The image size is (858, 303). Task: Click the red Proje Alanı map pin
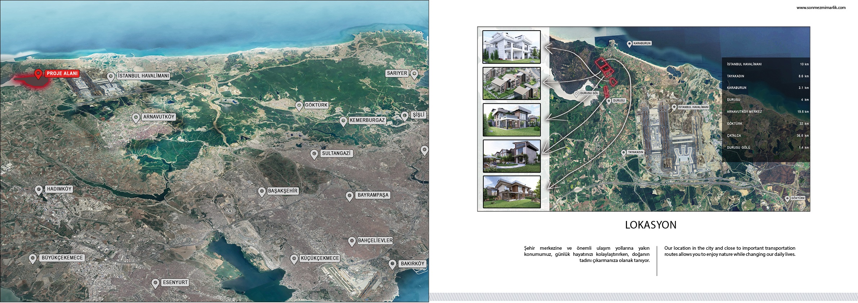pos(38,74)
